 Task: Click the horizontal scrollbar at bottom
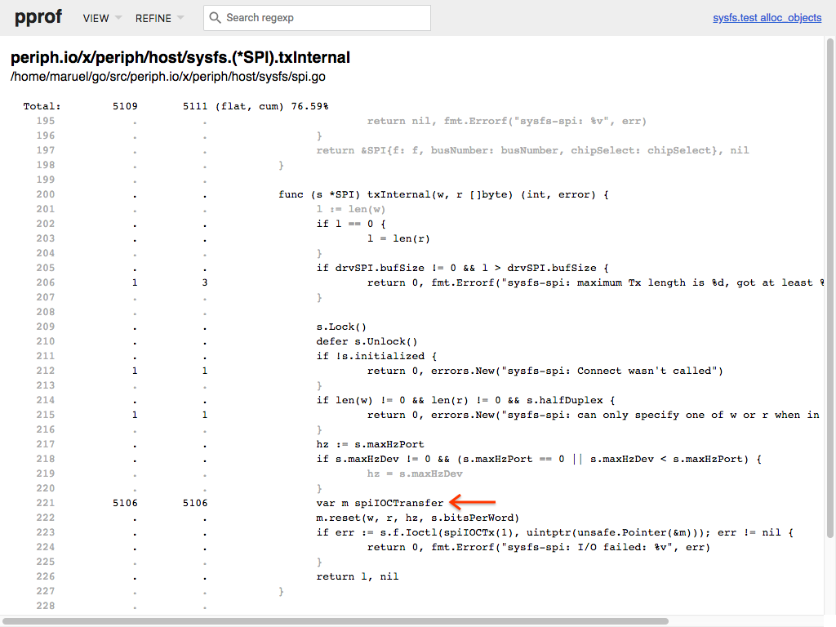335,621
